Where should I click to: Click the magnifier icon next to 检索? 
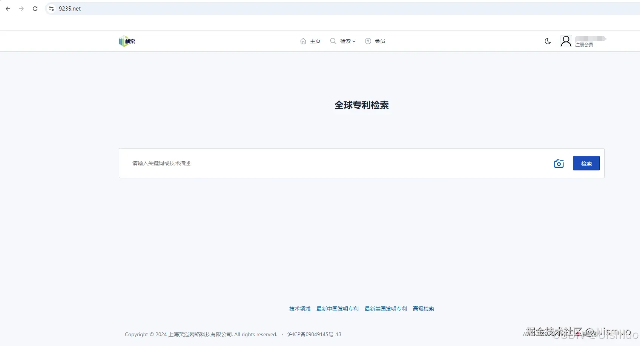tap(333, 41)
